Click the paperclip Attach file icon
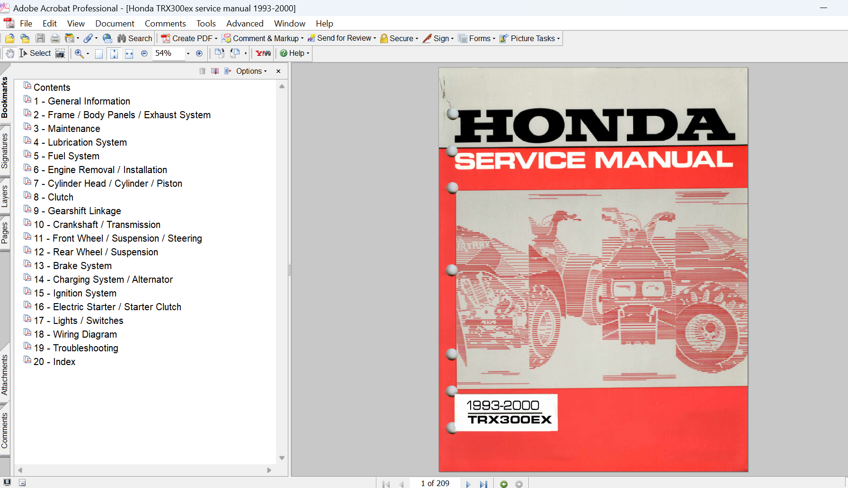Viewport: 848px width, 488px height. point(88,38)
